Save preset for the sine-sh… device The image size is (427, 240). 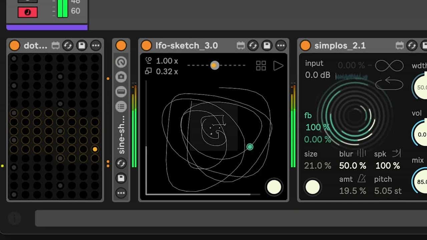pyautogui.click(x=121, y=178)
